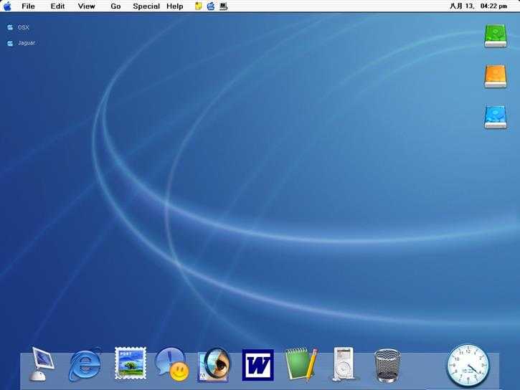Open the Apple menu logo
520x390 pixels.
coord(7,6)
